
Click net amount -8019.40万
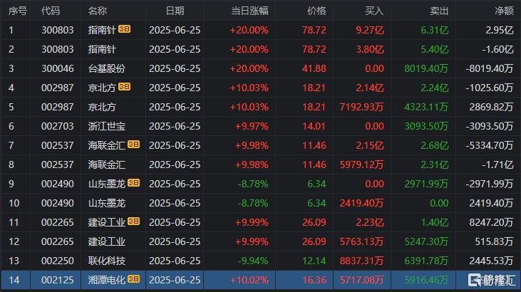tap(490, 69)
